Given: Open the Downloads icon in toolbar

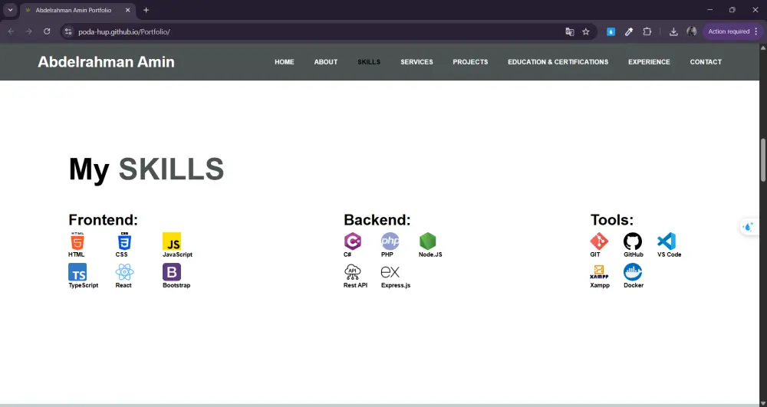Looking at the screenshot, I should (x=673, y=31).
